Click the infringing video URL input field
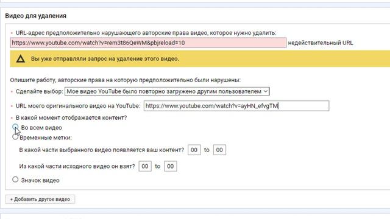The image size is (390, 219). click(x=148, y=43)
